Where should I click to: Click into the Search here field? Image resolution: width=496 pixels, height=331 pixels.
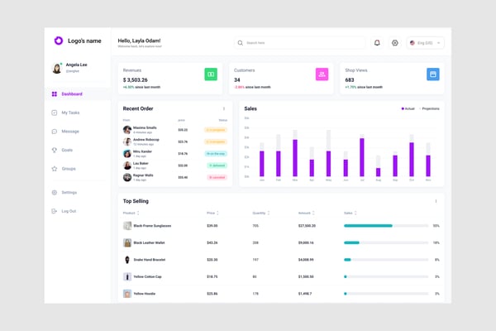click(x=299, y=43)
